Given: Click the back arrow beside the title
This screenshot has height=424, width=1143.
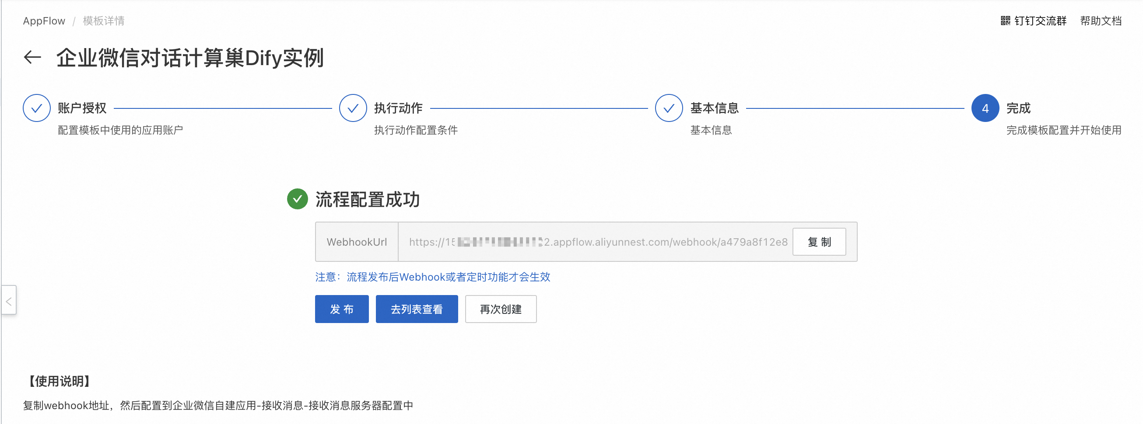Looking at the screenshot, I should [x=32, y=57].
